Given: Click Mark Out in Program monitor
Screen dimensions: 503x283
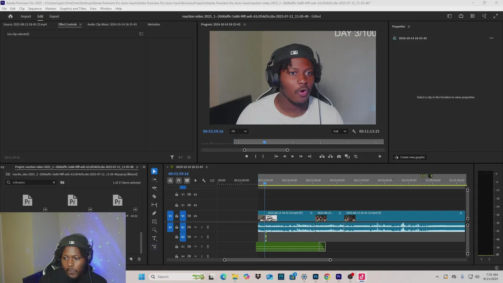Looking at the screenshot, I should 263,156.
